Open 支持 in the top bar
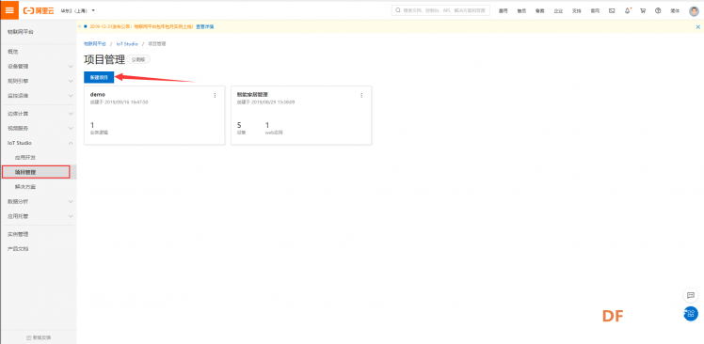This screenshot has width=704, height=344. (576, 10)
